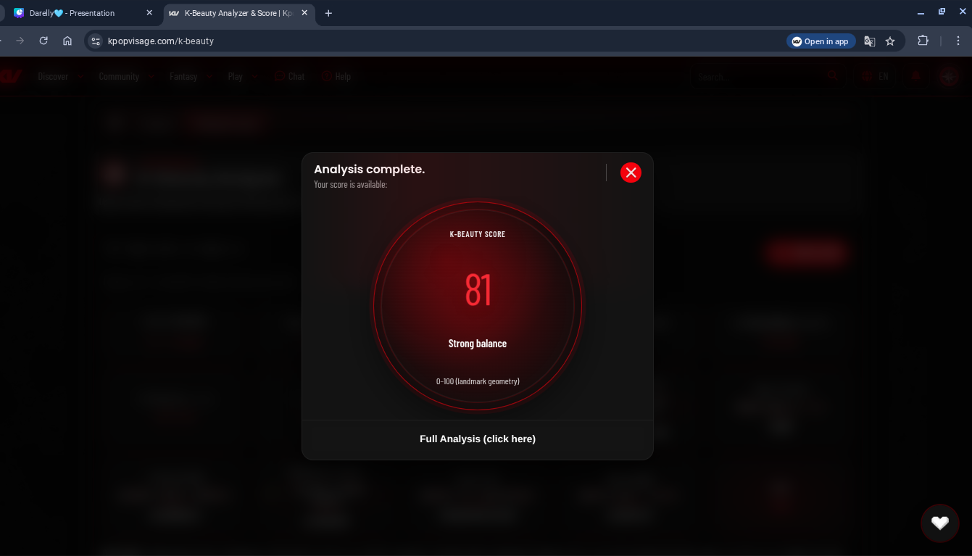
Task: Go to the browser home page
Action: click(x=67, y=41)
